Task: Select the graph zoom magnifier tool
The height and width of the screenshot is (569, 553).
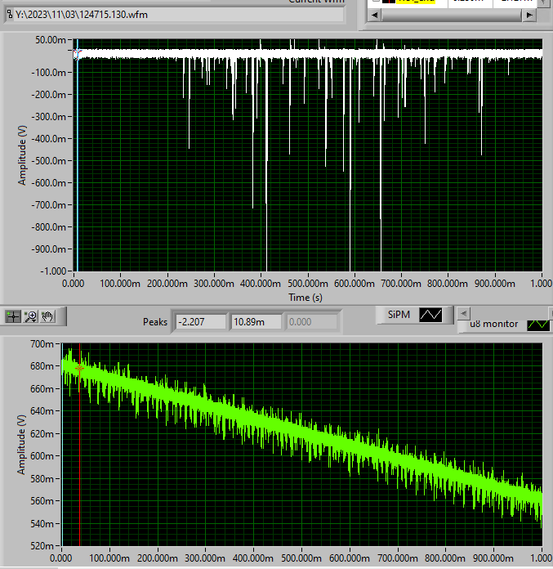Action: pos(30,316)
